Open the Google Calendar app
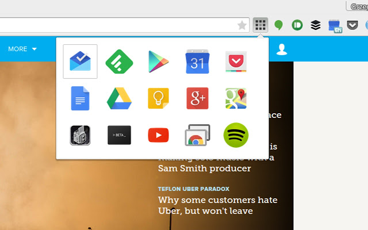The image size is (368, 230). [x=197, y=62]
